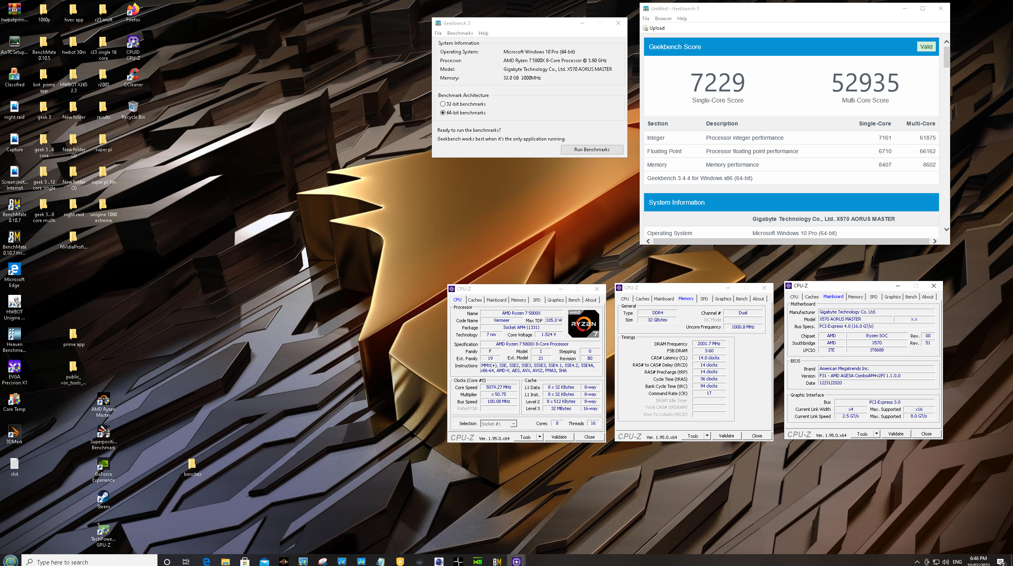The width and height of the screenshot is (1013, 566).
Task: Launch Steam from the desktop
Action: pos(103,499)
